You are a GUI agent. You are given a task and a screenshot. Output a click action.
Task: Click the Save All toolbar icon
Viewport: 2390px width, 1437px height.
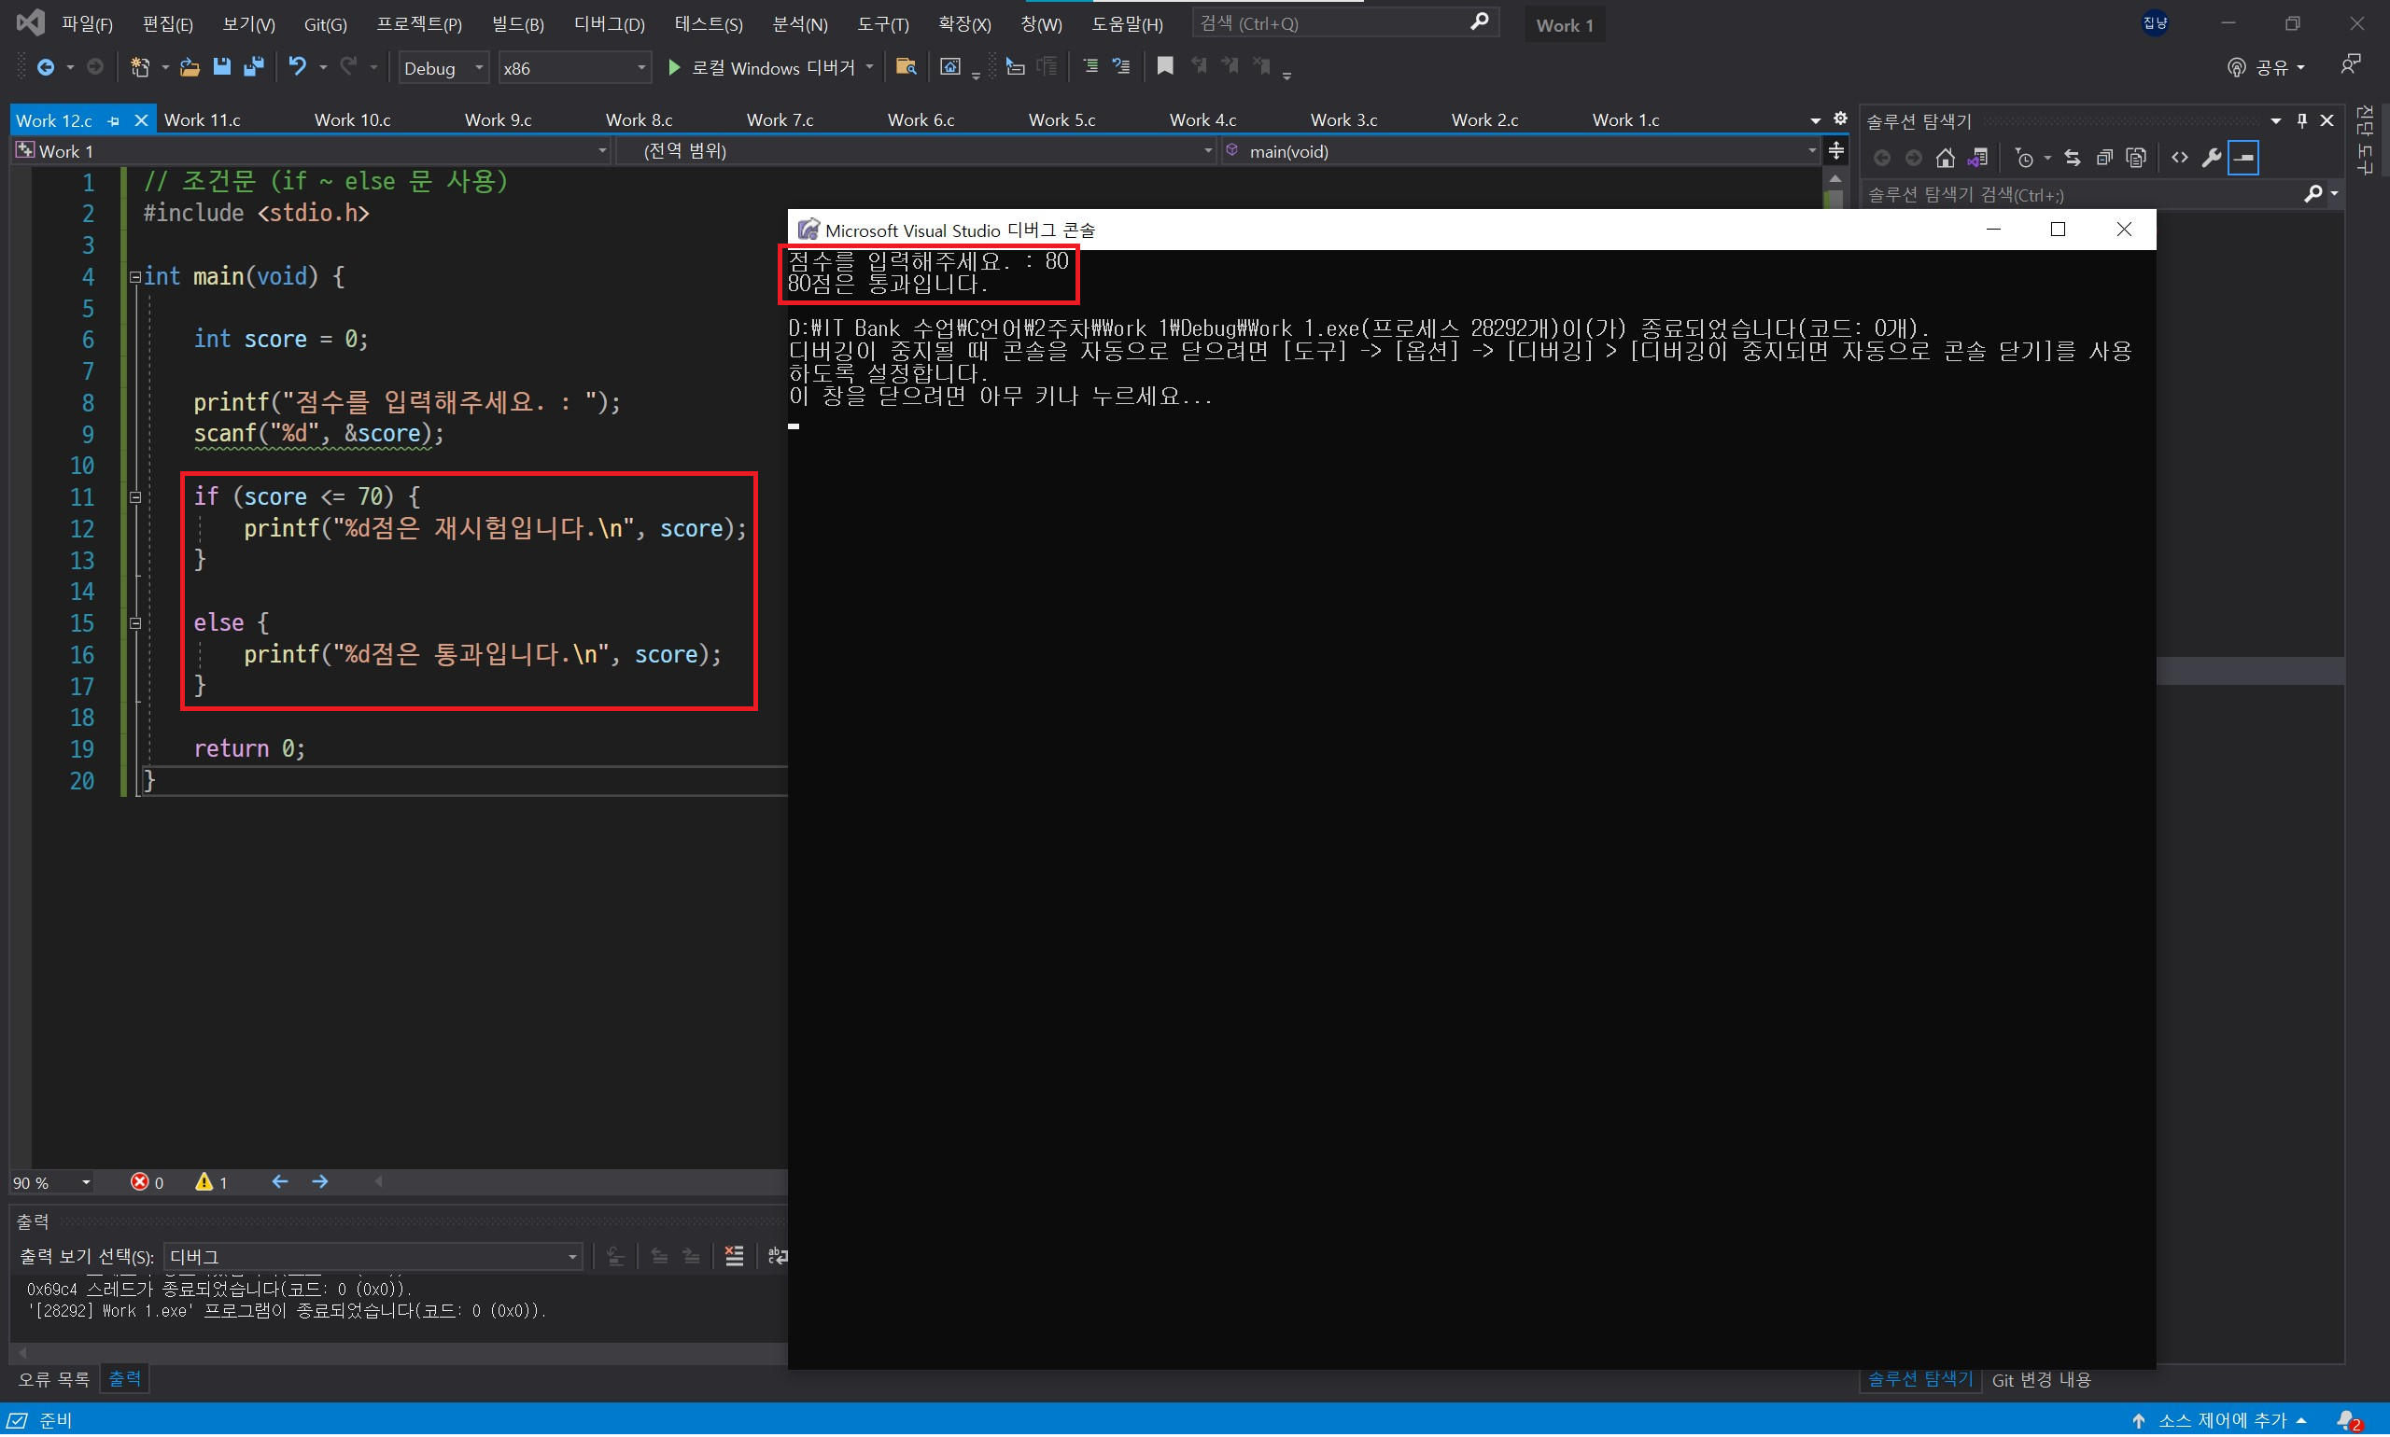tap(254, 67)
